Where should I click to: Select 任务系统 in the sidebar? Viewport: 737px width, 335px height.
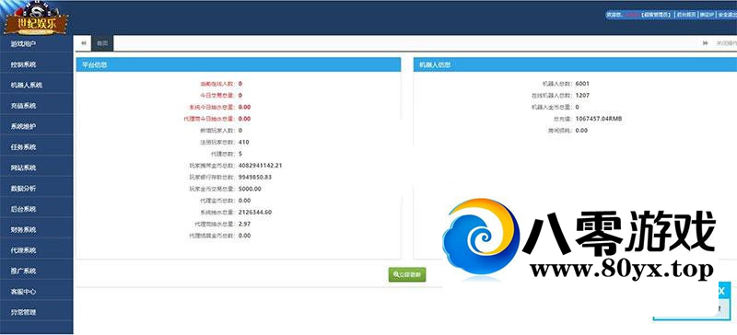coord(36,147)
